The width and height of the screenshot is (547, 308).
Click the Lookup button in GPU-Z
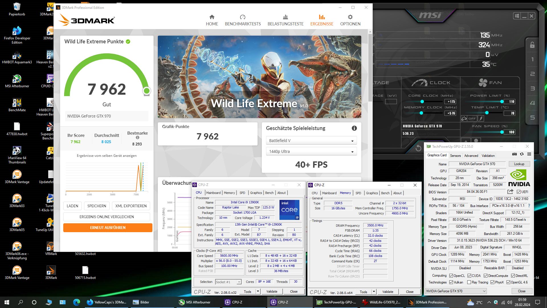click(x=519, y=164)
